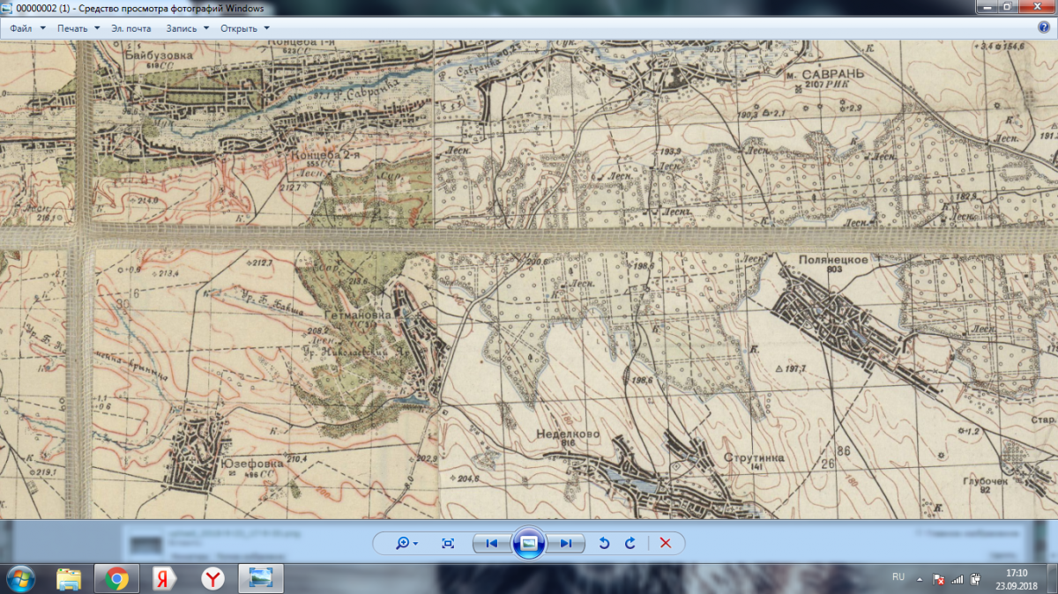The width and height of the screenshot is (1058, 594).
Task: Show hidden system tray icons
Action: 920,578
